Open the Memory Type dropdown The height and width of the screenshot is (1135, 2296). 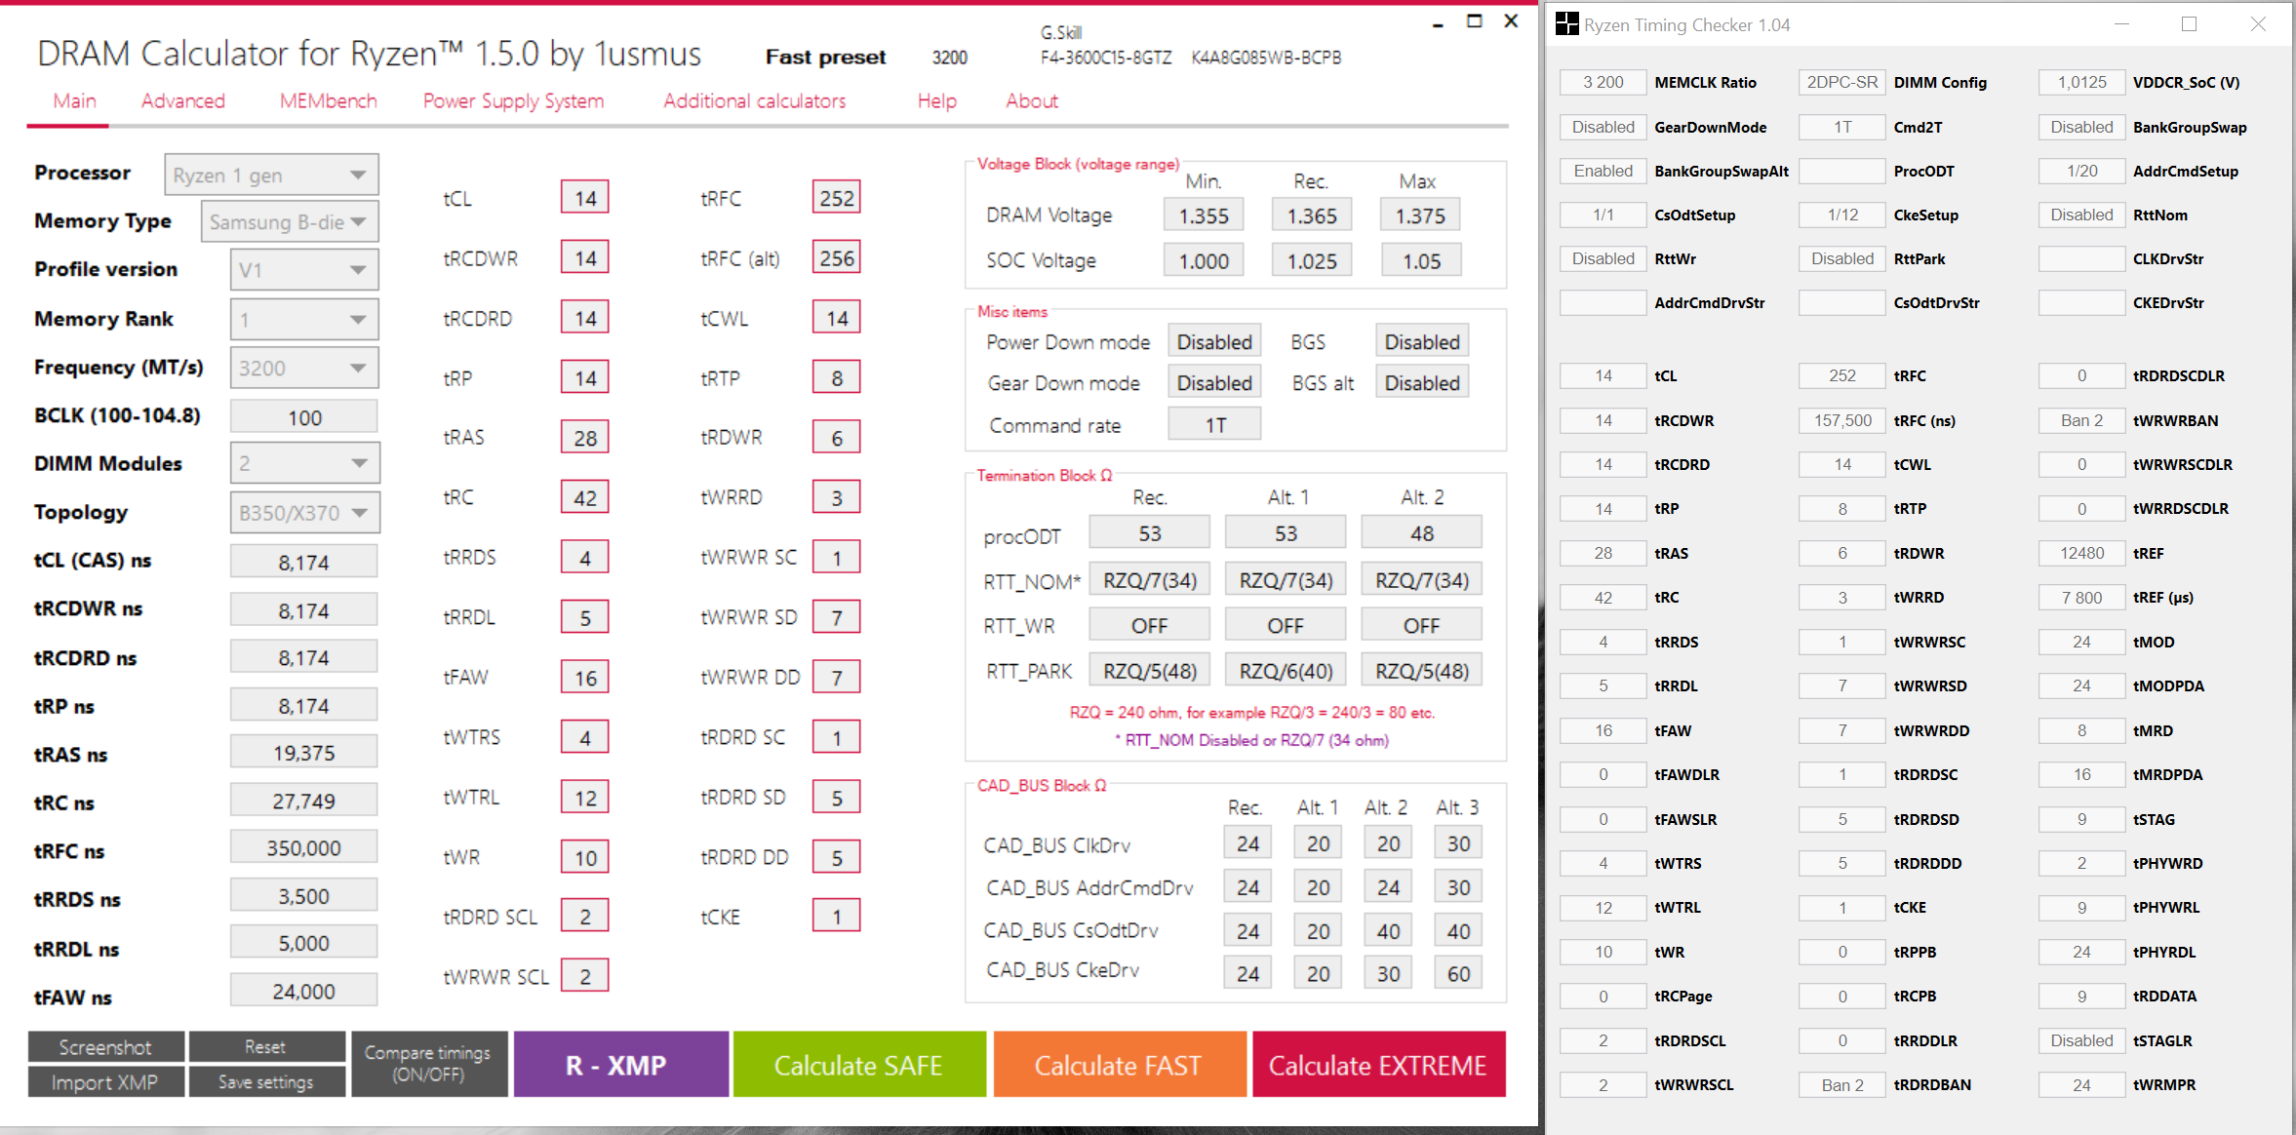pos(289,222)
